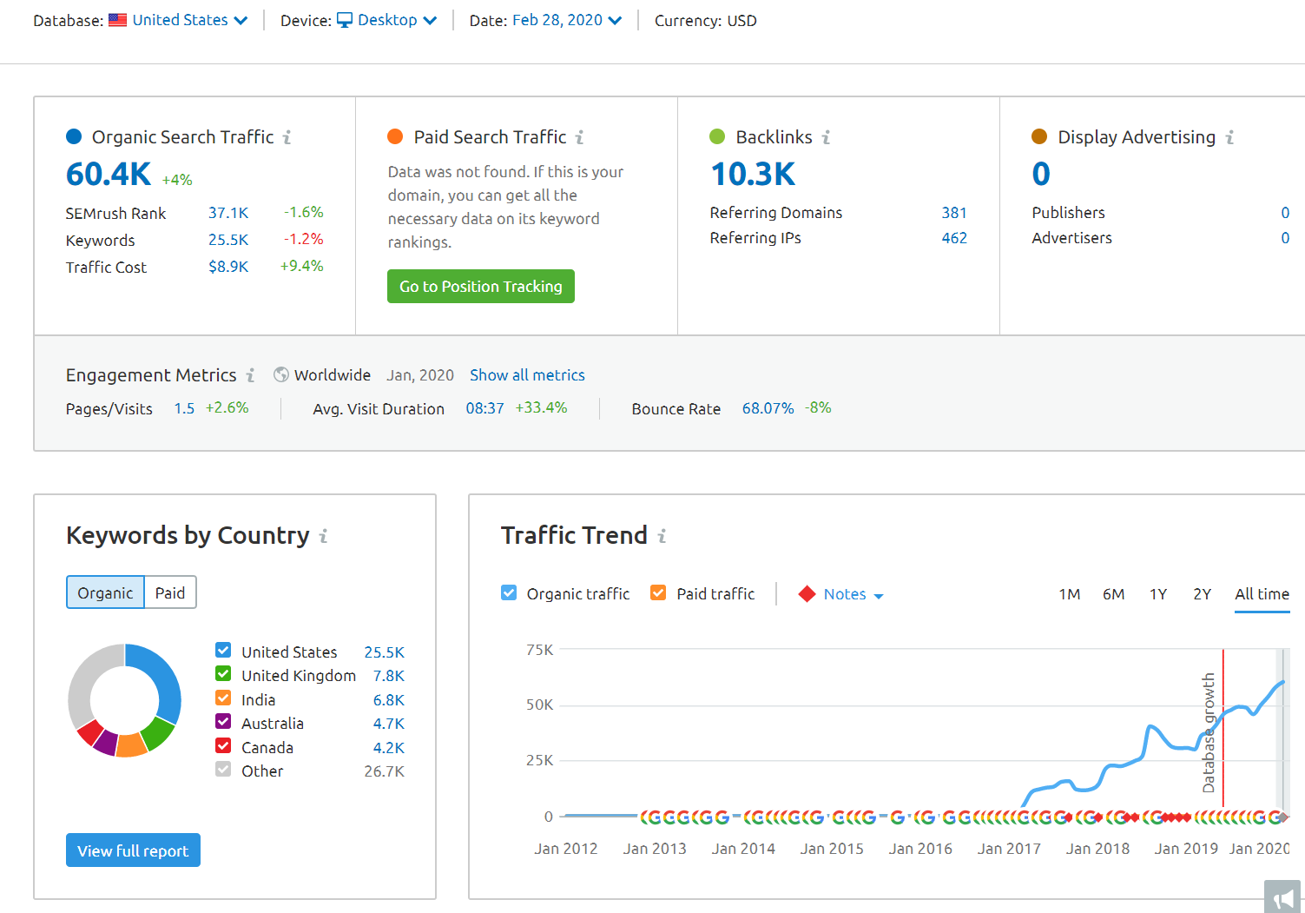Click Go to Position Tracking button
The image size is (1305, 913).
point(481,287)
